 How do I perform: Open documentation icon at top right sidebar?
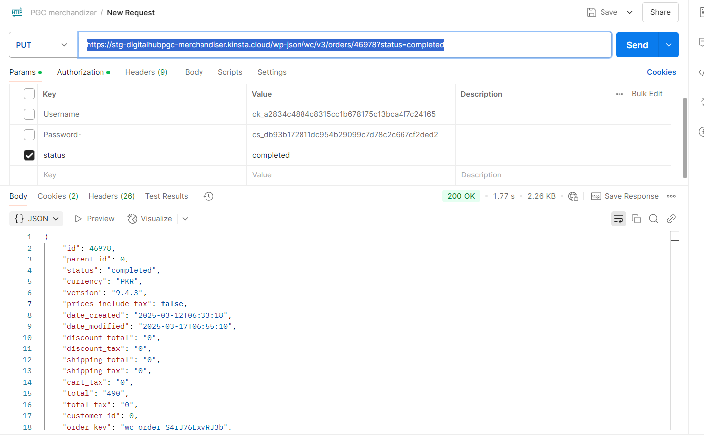701,12
